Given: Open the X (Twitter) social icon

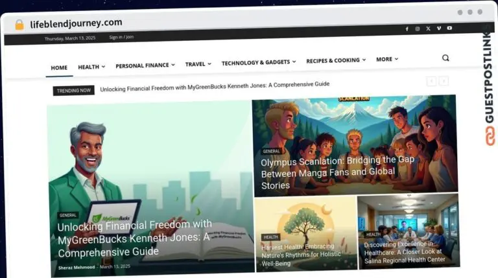Looking at the screenshot, I should click(x=428, y=29).
